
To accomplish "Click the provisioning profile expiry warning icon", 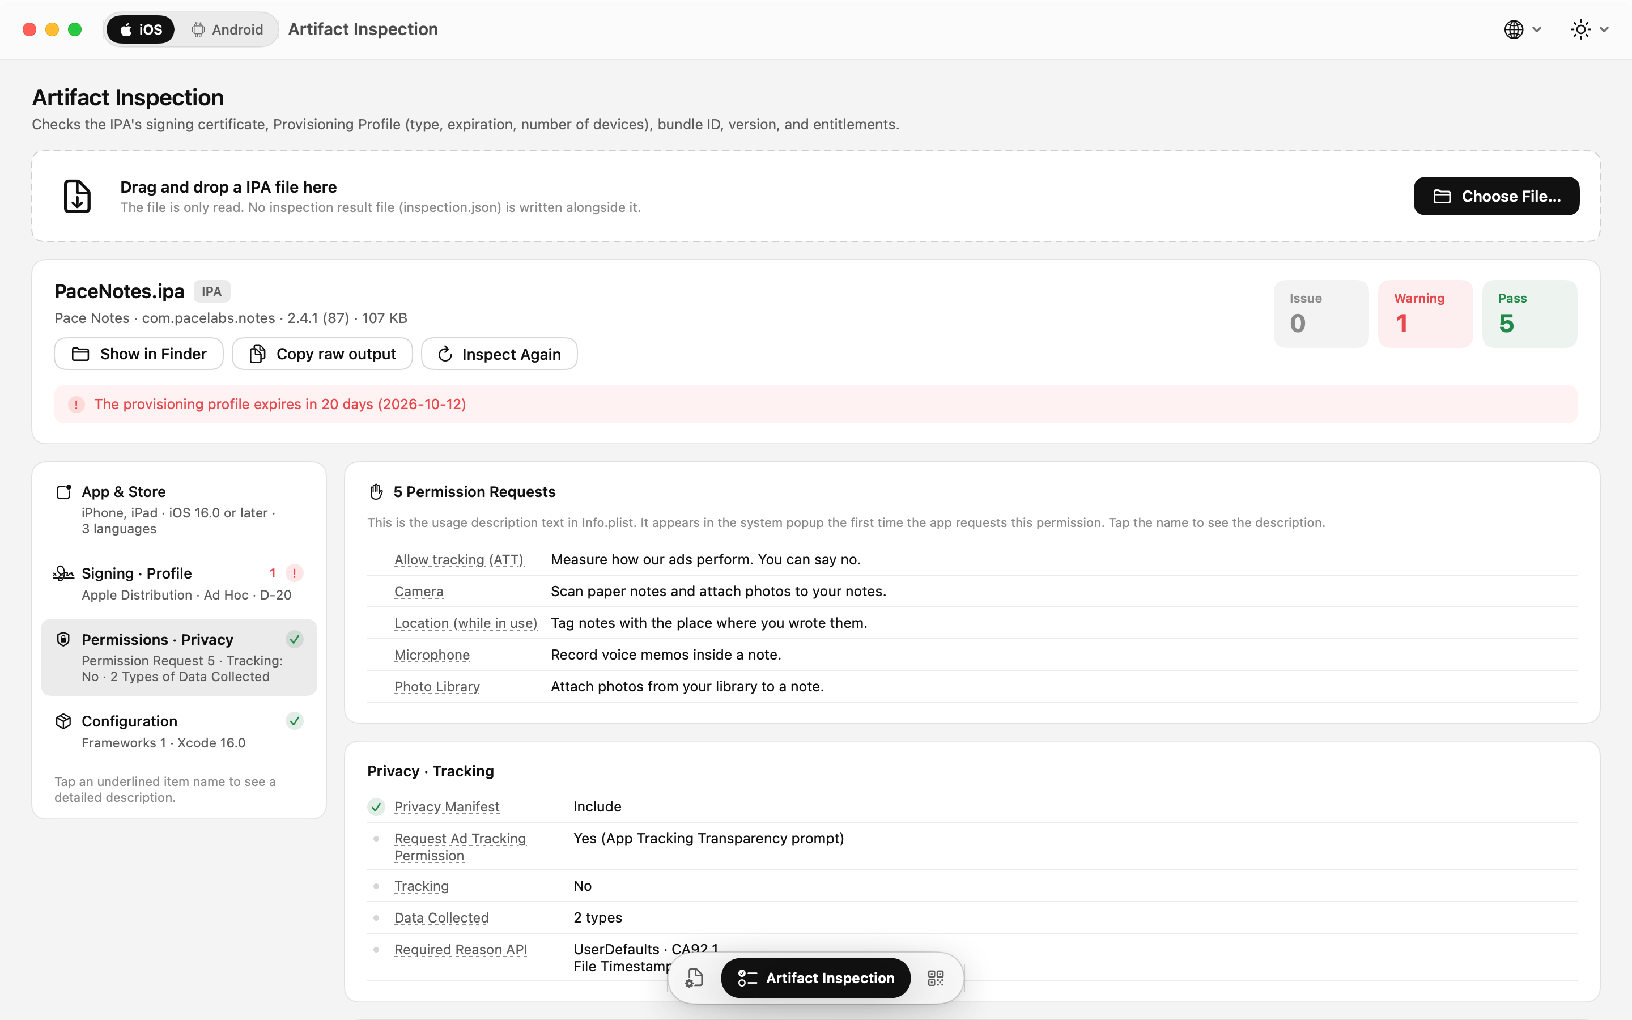I will coord(76,405).
